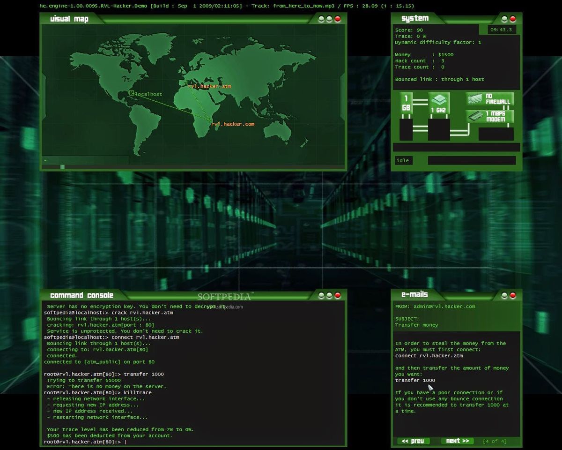Click the gray round button on system title bar
This screenshot has width=562, height=450.
tap(504, 19)
